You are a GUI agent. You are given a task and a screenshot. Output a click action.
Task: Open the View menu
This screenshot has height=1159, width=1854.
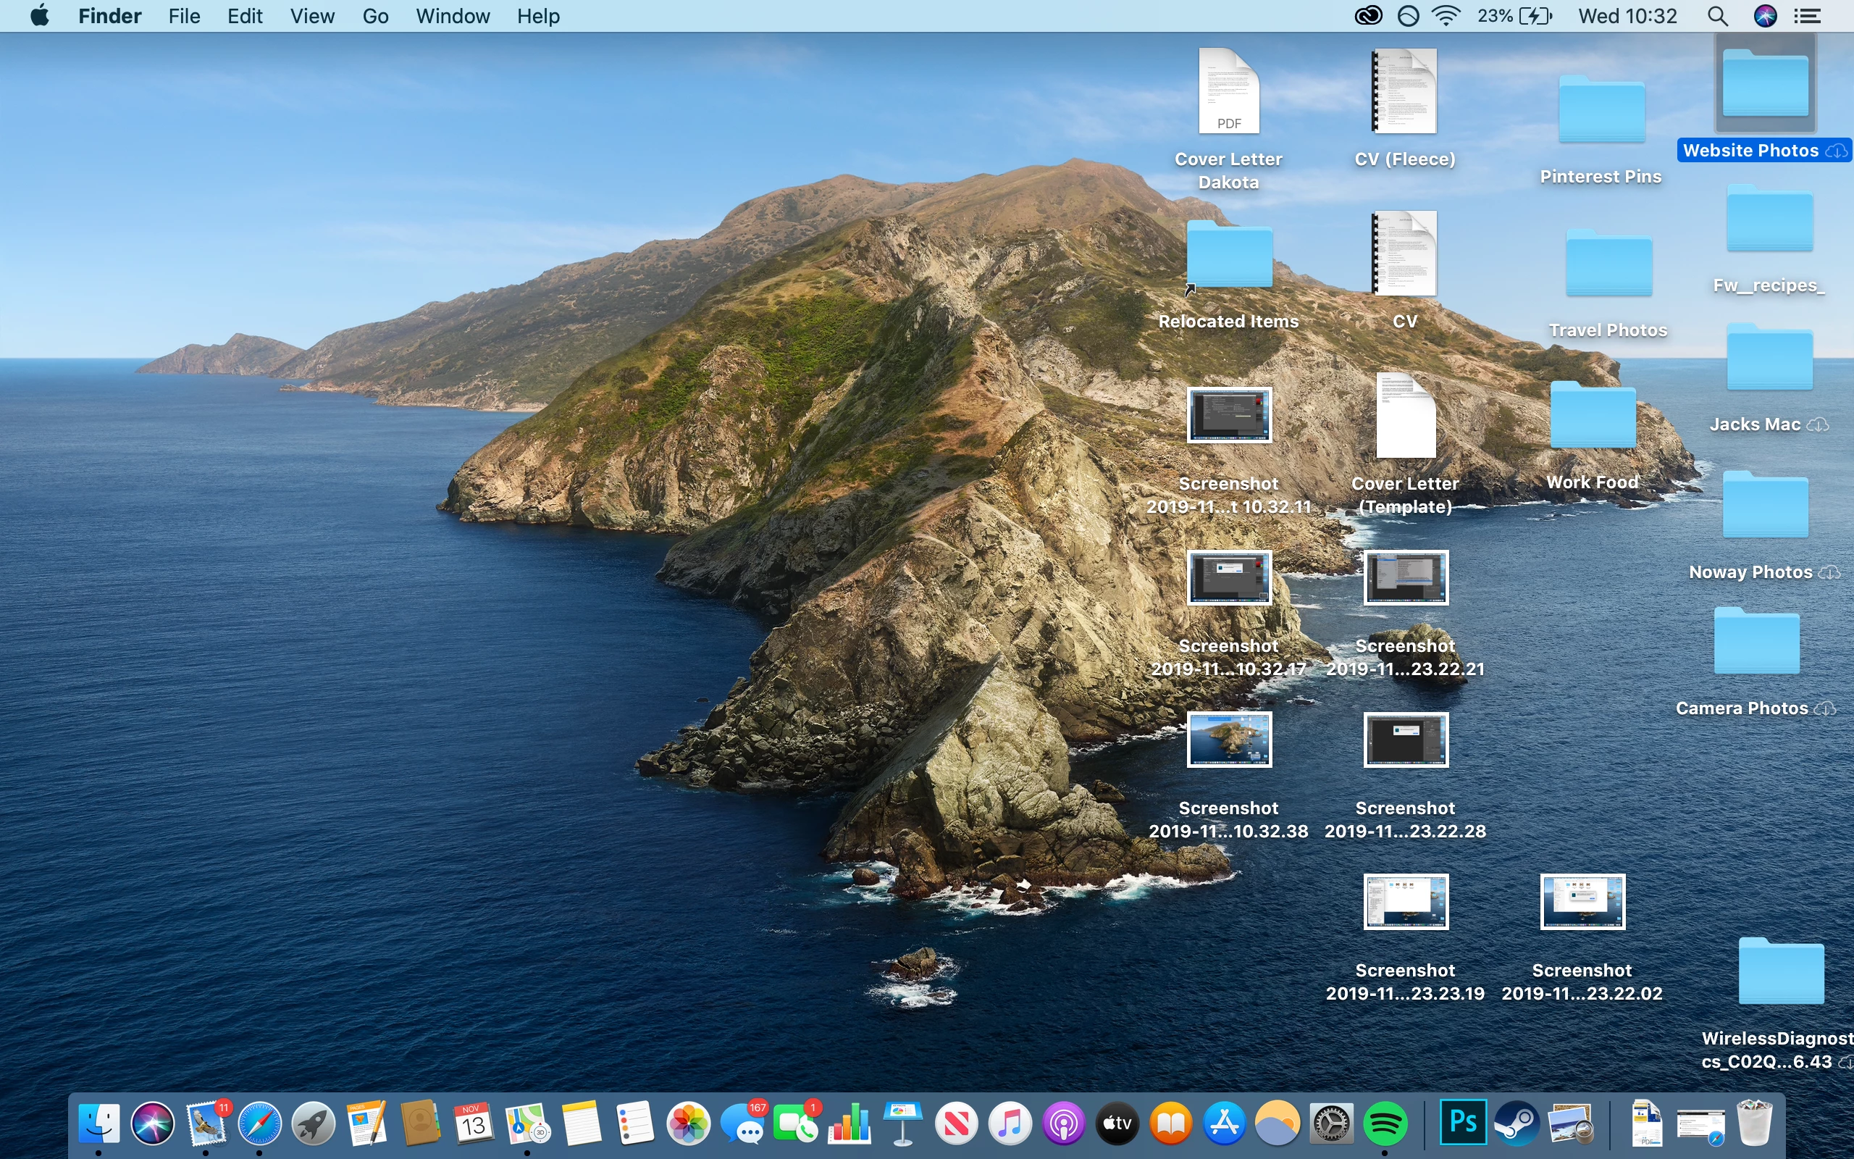[312, 16]
